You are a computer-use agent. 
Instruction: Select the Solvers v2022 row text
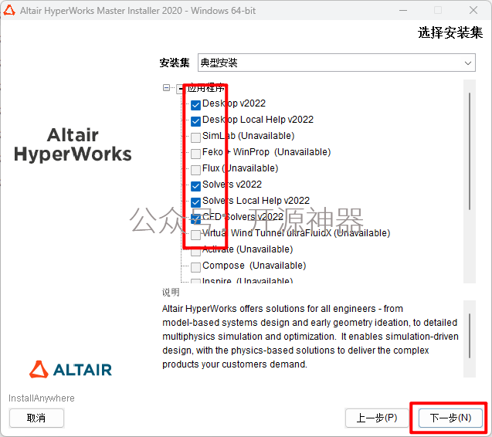[232, 185]
